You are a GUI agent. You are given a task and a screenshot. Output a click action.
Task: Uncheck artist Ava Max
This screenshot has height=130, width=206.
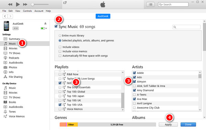(x=134, y=99)
